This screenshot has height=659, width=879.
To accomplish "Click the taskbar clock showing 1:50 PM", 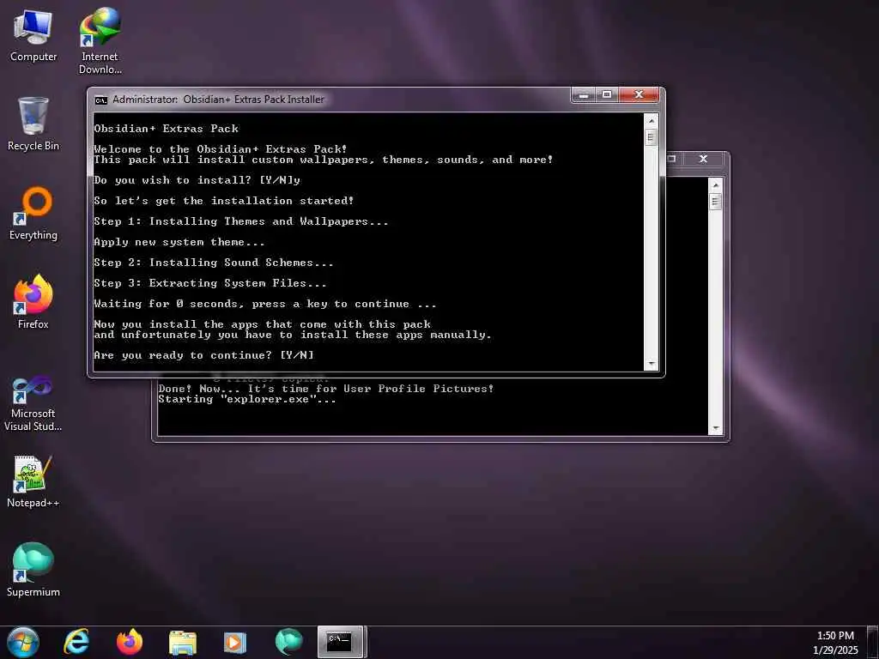I will click(836, 642).
